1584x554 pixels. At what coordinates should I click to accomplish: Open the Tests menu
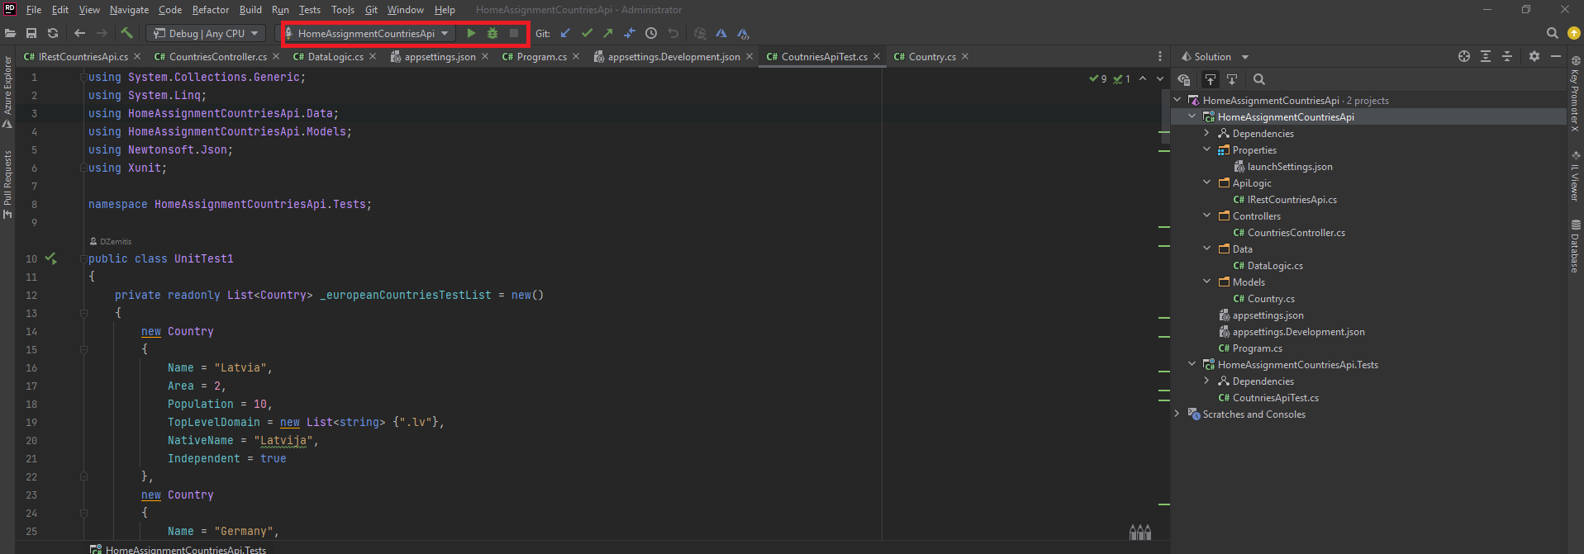click(x=310, y=10)
